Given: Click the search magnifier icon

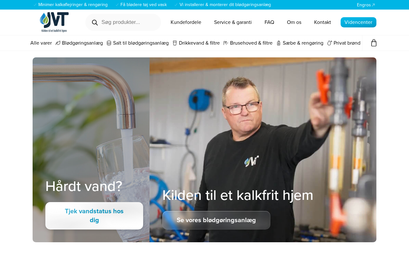Looking at the screenshot, I should point(95,22).
